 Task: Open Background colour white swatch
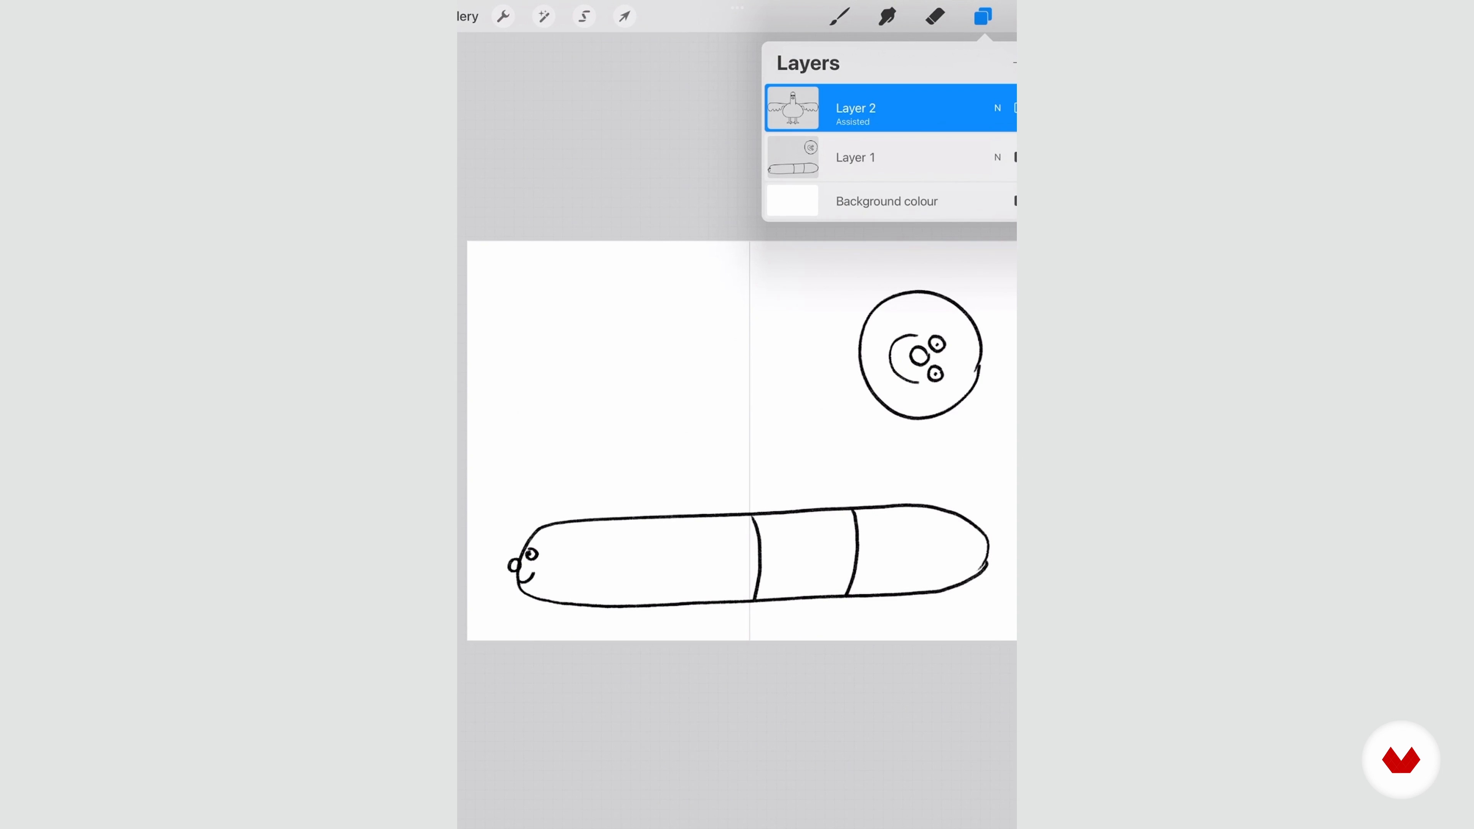[793, 201]
